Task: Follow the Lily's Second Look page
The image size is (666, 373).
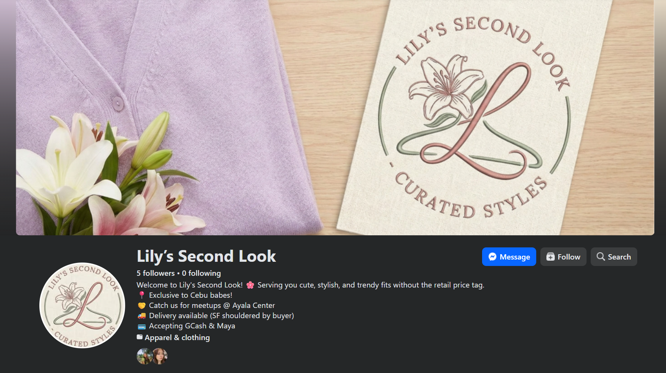Action: [563, 257]
